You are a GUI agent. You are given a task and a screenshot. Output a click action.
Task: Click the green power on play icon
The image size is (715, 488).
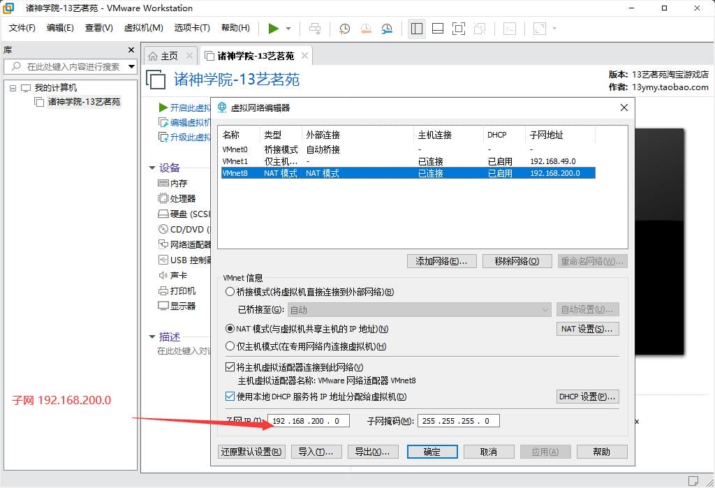pos(274,28)
